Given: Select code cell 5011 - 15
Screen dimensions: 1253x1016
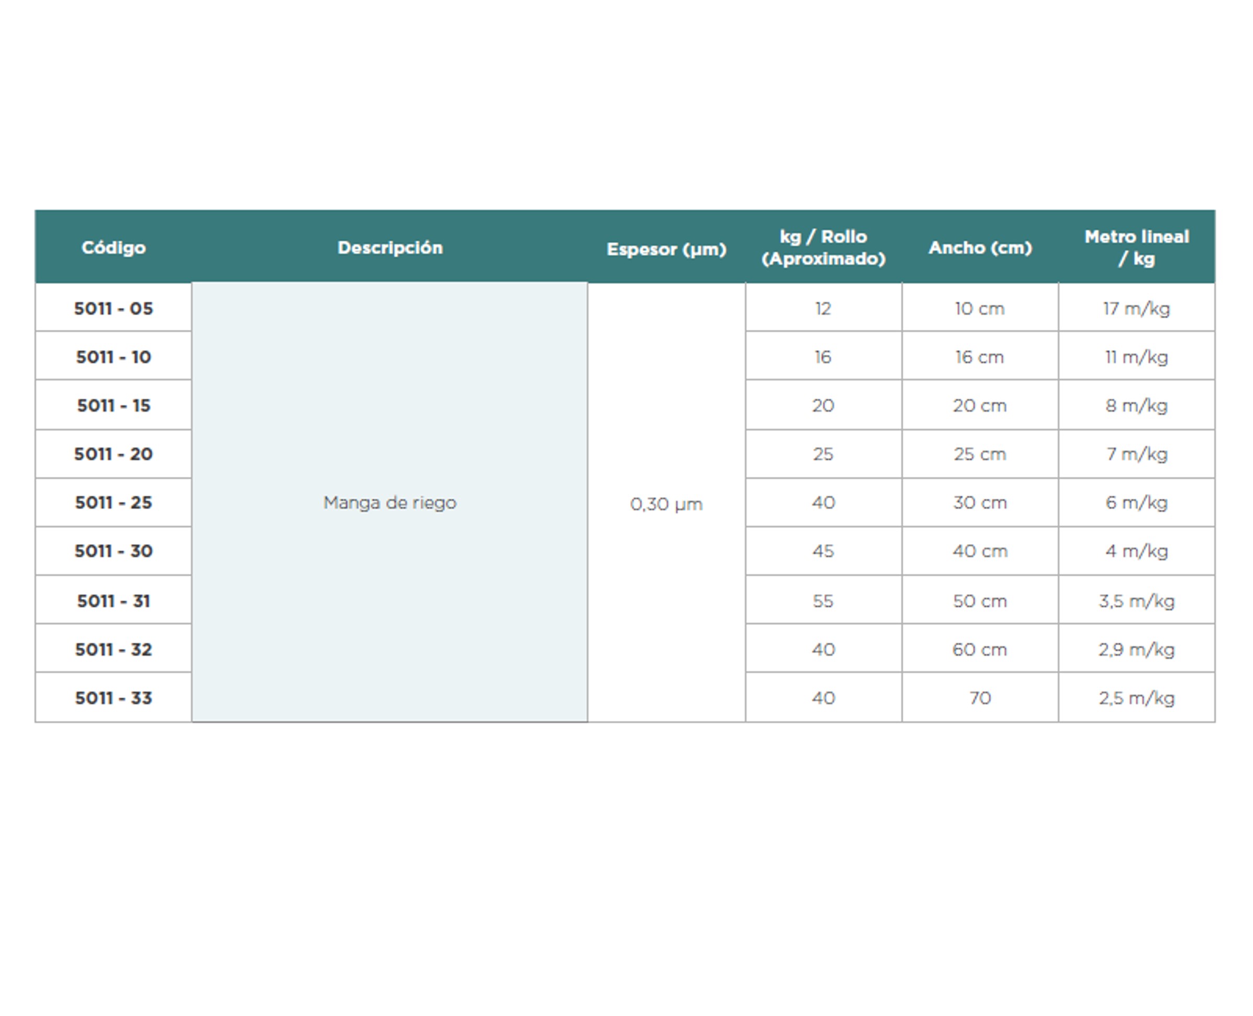Looking at the screenshot, I should tap(114, 405).
